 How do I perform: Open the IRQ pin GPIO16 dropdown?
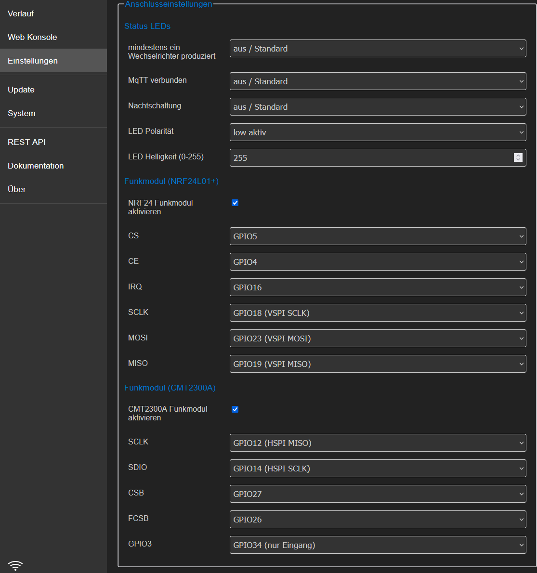pos(378,287)
